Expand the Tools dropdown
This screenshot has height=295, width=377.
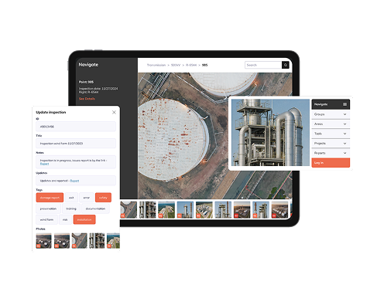(x=331, y=134)
